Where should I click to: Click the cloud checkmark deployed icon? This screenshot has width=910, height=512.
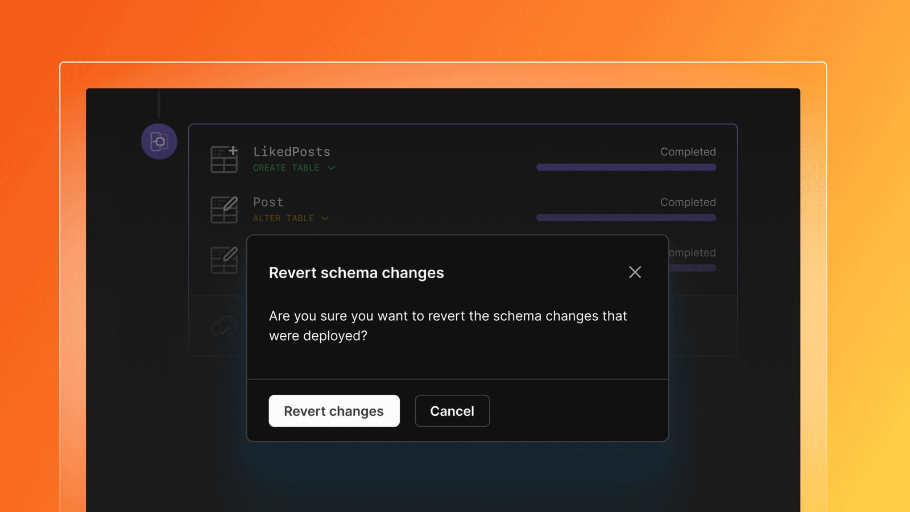224,327
